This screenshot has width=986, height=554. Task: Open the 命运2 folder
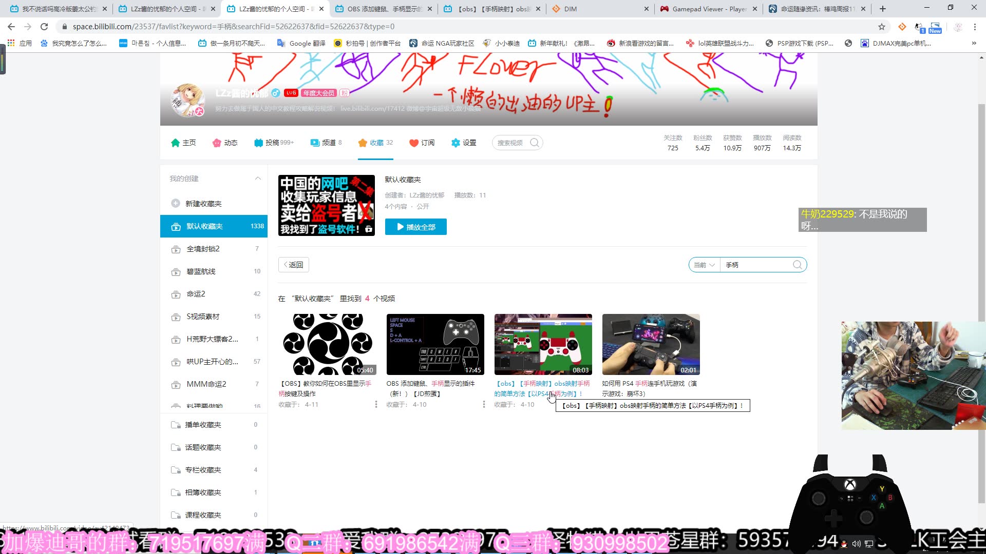(214, 294)
